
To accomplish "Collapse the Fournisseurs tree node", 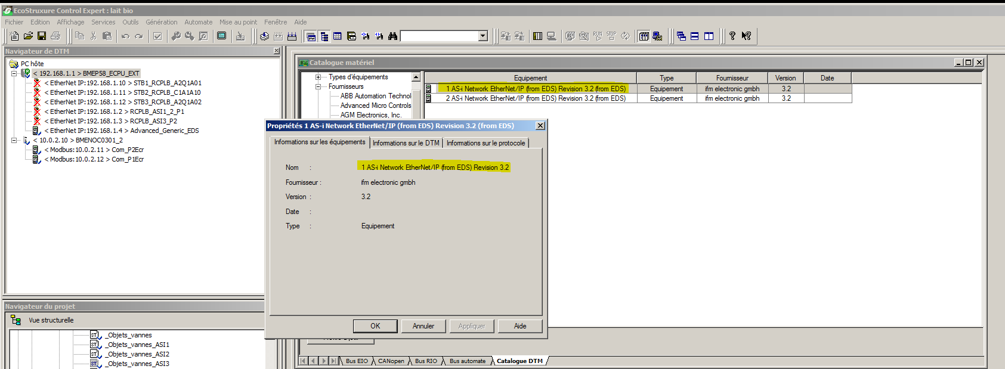I will pyautogui.click(x=318, y=86).
